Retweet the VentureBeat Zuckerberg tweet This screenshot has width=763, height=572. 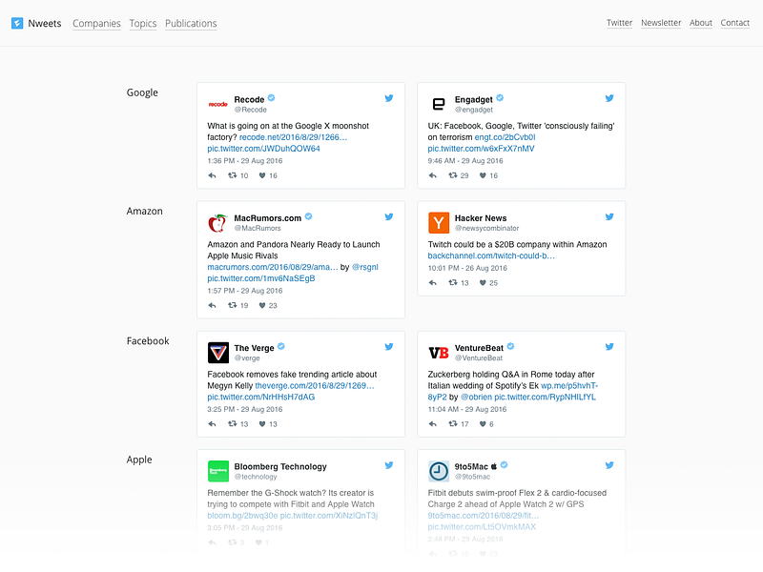pyautogui.click(x=452, y=423)
